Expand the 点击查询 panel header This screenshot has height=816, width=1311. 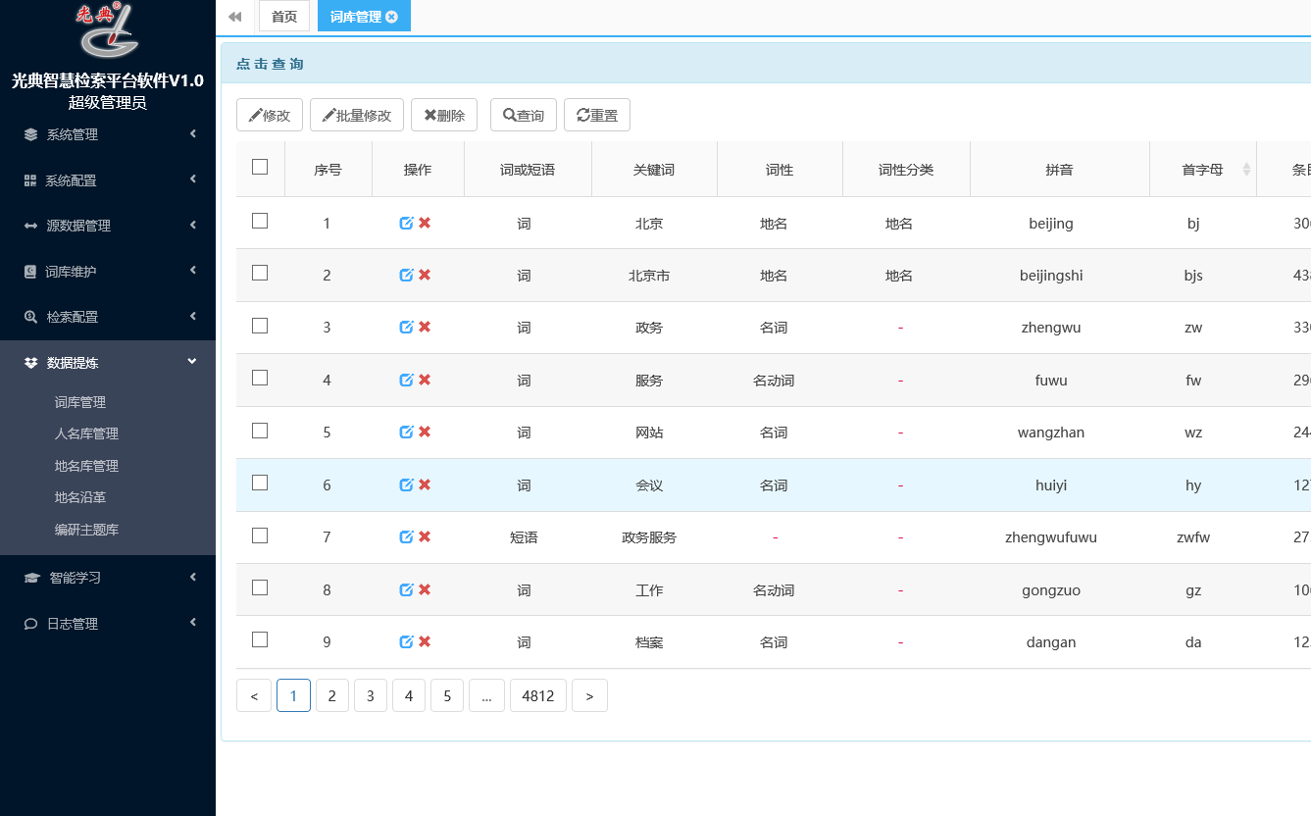pyautogui.click(x=766, y=64)
